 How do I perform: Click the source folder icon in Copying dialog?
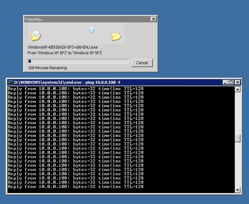coord(36,35)
